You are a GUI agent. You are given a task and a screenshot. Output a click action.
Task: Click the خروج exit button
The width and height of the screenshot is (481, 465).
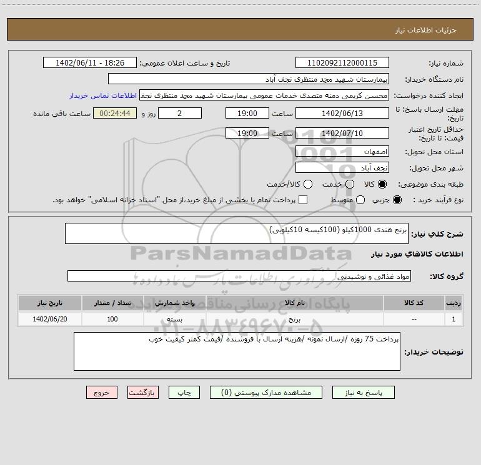(102, 393)
